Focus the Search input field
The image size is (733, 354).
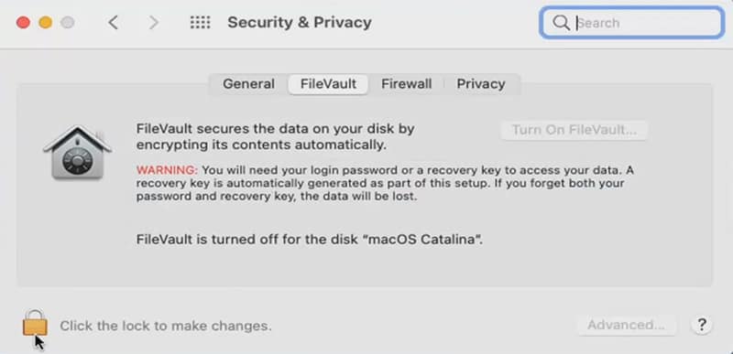(x=632, y=22)
